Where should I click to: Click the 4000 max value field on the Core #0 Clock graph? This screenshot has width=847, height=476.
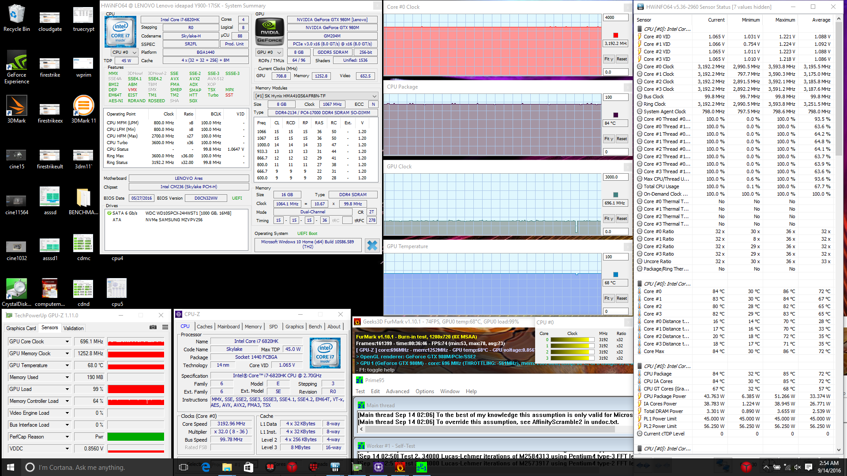(615, 18)
